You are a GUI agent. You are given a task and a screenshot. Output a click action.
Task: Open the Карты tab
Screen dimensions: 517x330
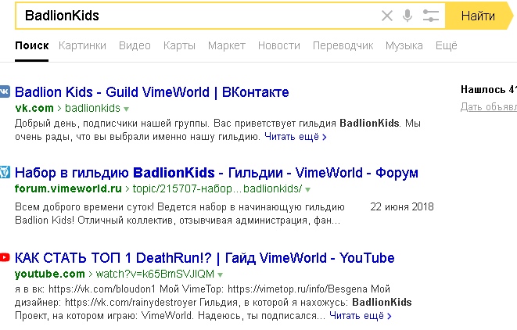(x=179, y=45)
